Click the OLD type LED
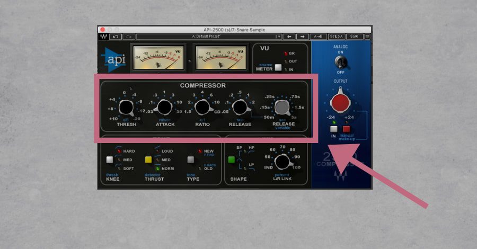 (200, 168)
